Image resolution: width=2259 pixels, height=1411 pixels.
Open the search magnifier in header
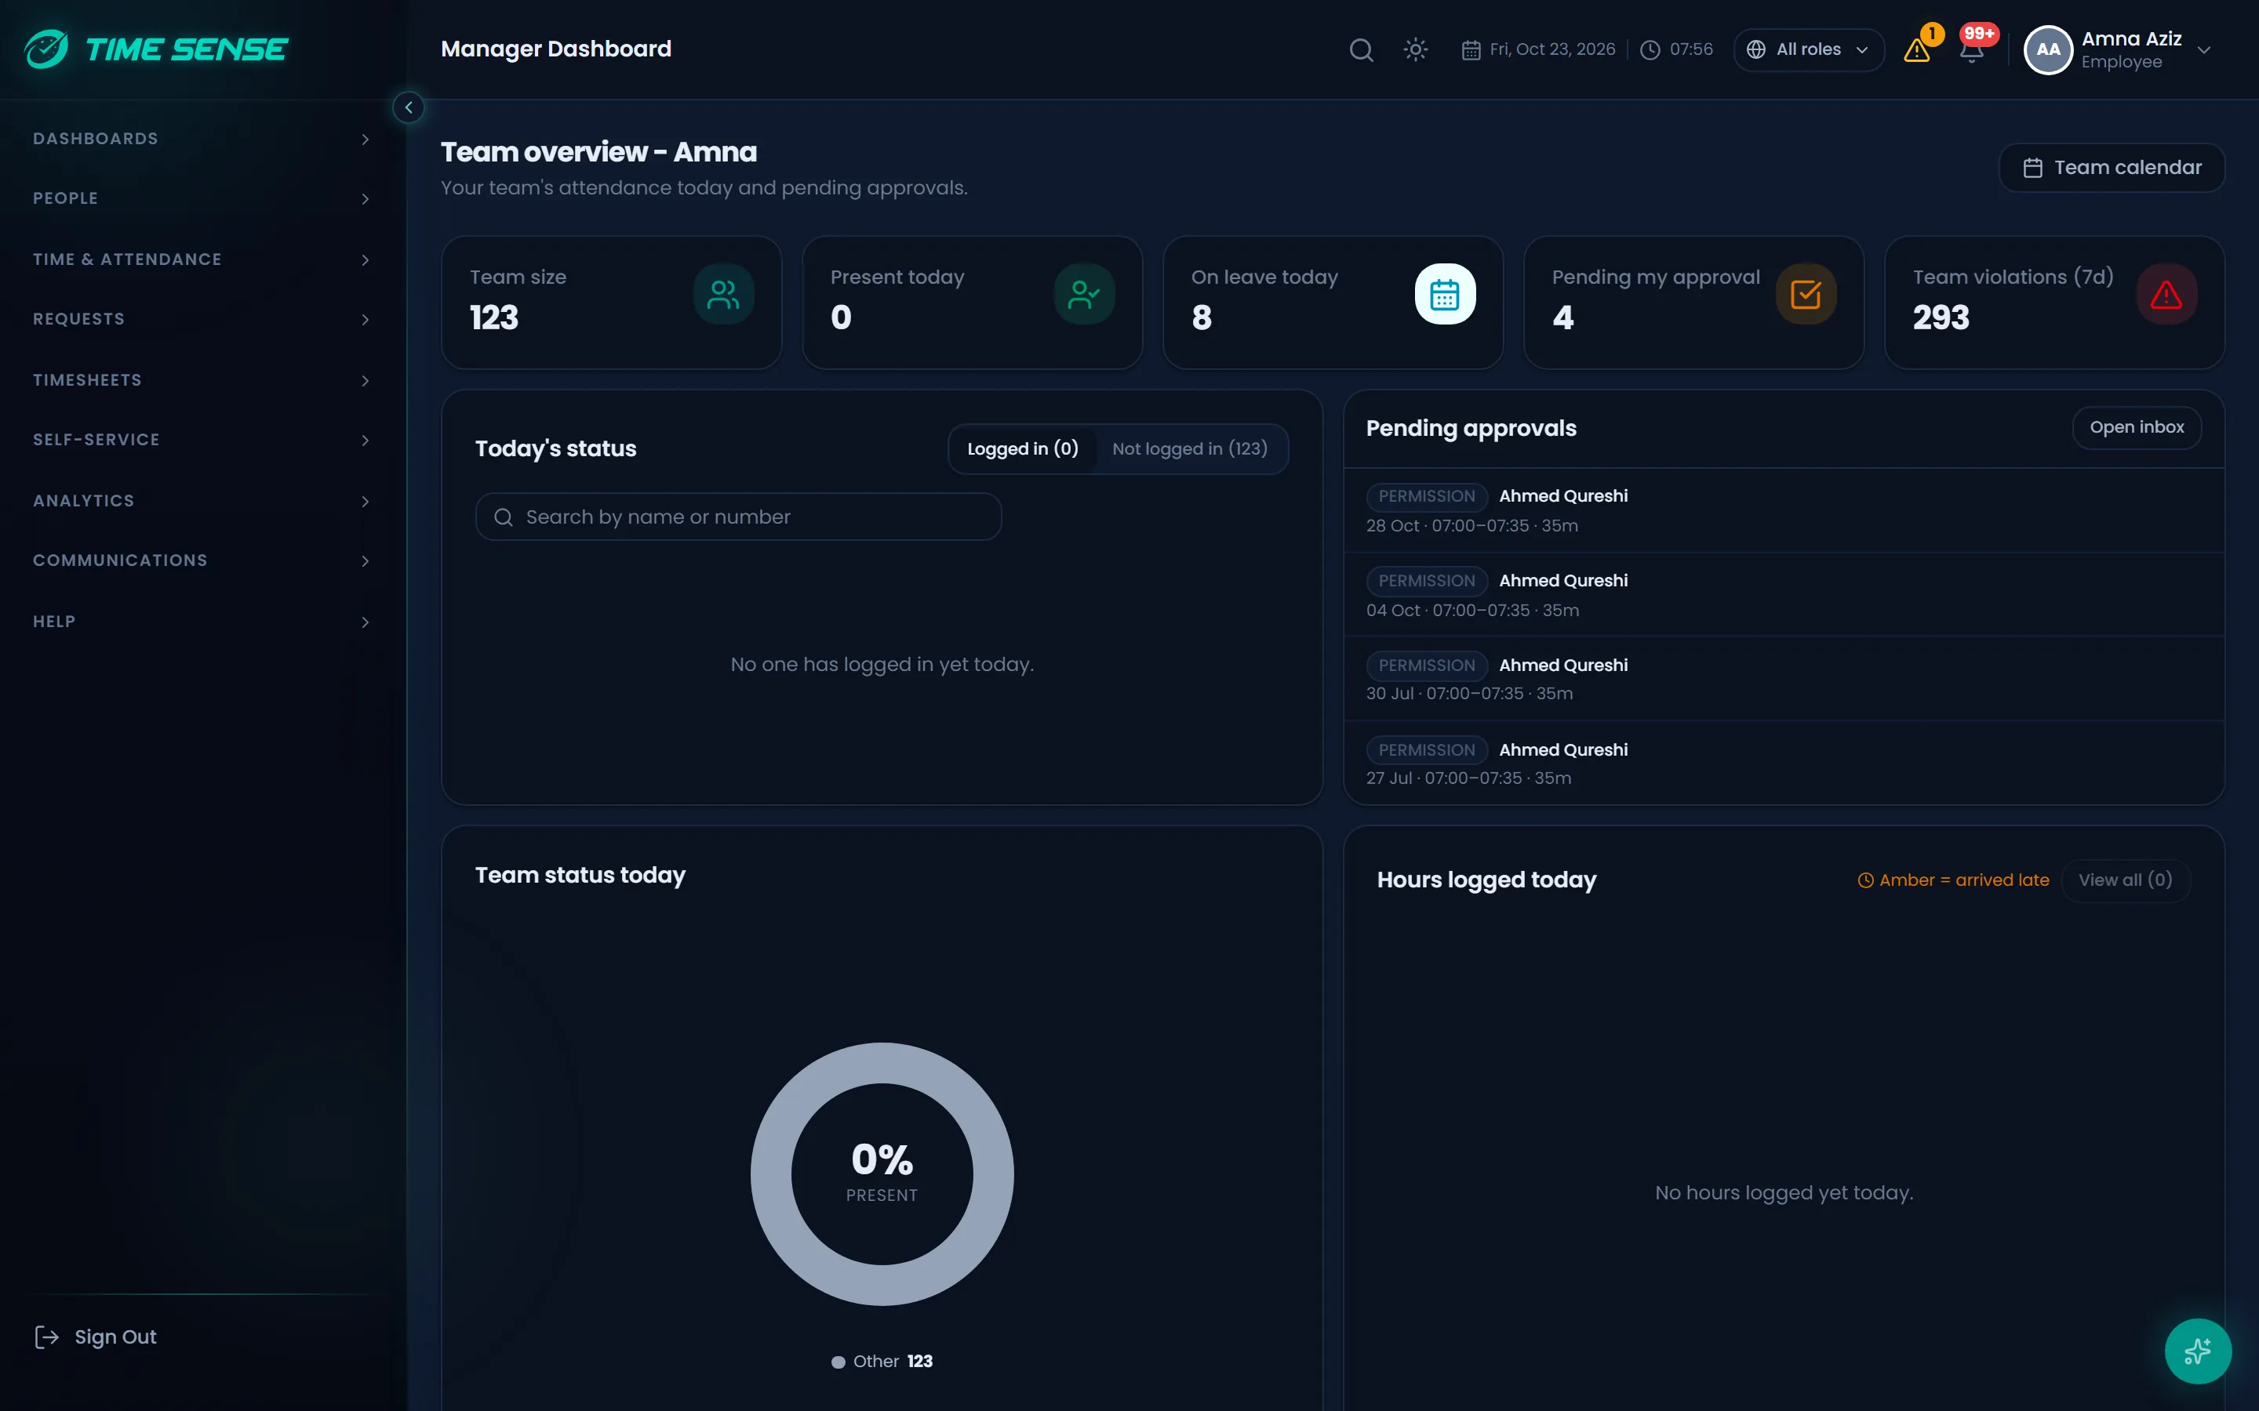(x=1361, y=49)
